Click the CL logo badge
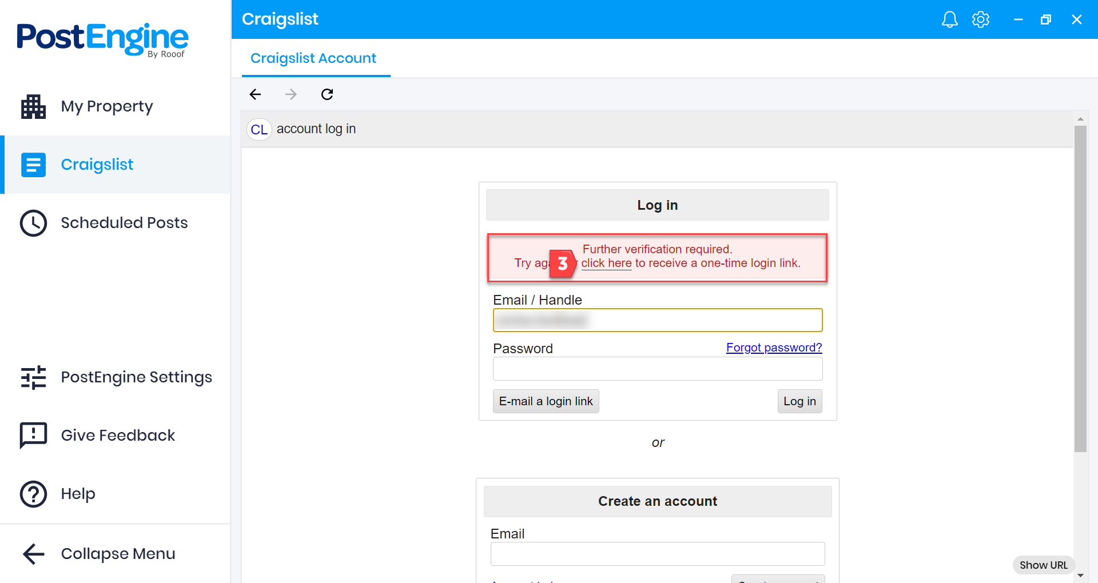Viewport: 1098px width, 583px height. (259, 129)
